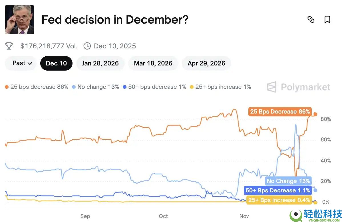Click the orange 25 Bps Decrease 86% chart label

point(280,112)
